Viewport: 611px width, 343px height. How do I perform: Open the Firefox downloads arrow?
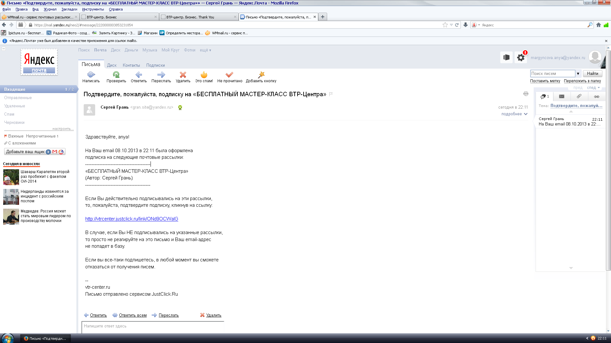pyautogui.click(x=466, y=25)
